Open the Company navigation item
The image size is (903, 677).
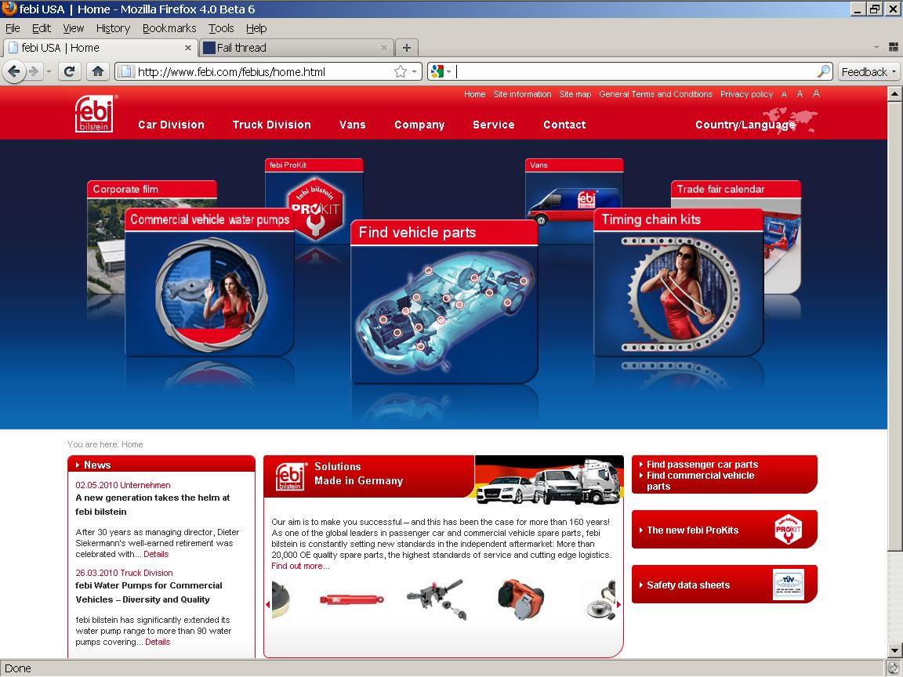point(419,125)
